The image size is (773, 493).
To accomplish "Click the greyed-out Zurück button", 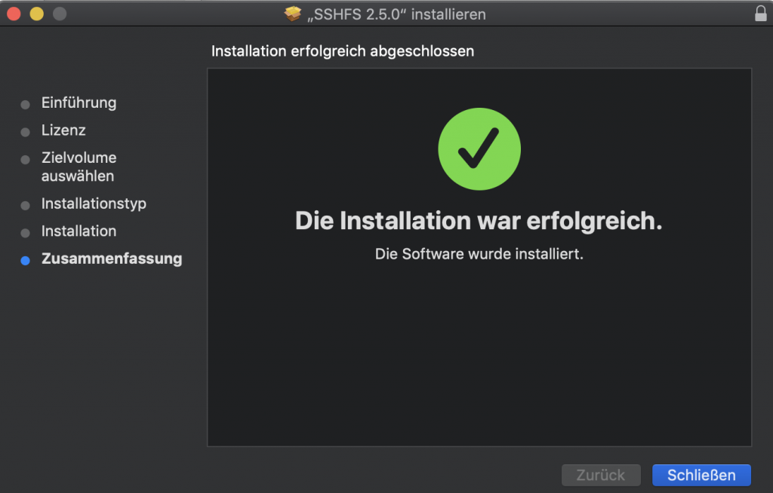I will point(601,475).
